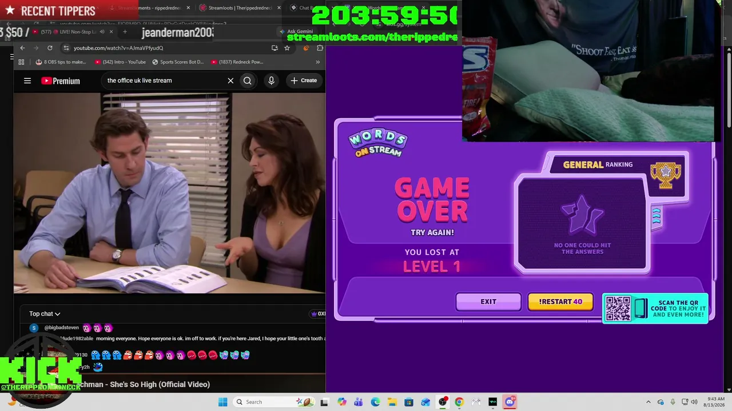Screen dimensions: 732x411
Task: Bookmark this page with the star icon
Action: point(287,48)
